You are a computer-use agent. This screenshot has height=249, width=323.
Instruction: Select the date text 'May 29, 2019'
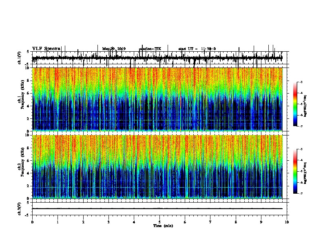tap(114, 49)
